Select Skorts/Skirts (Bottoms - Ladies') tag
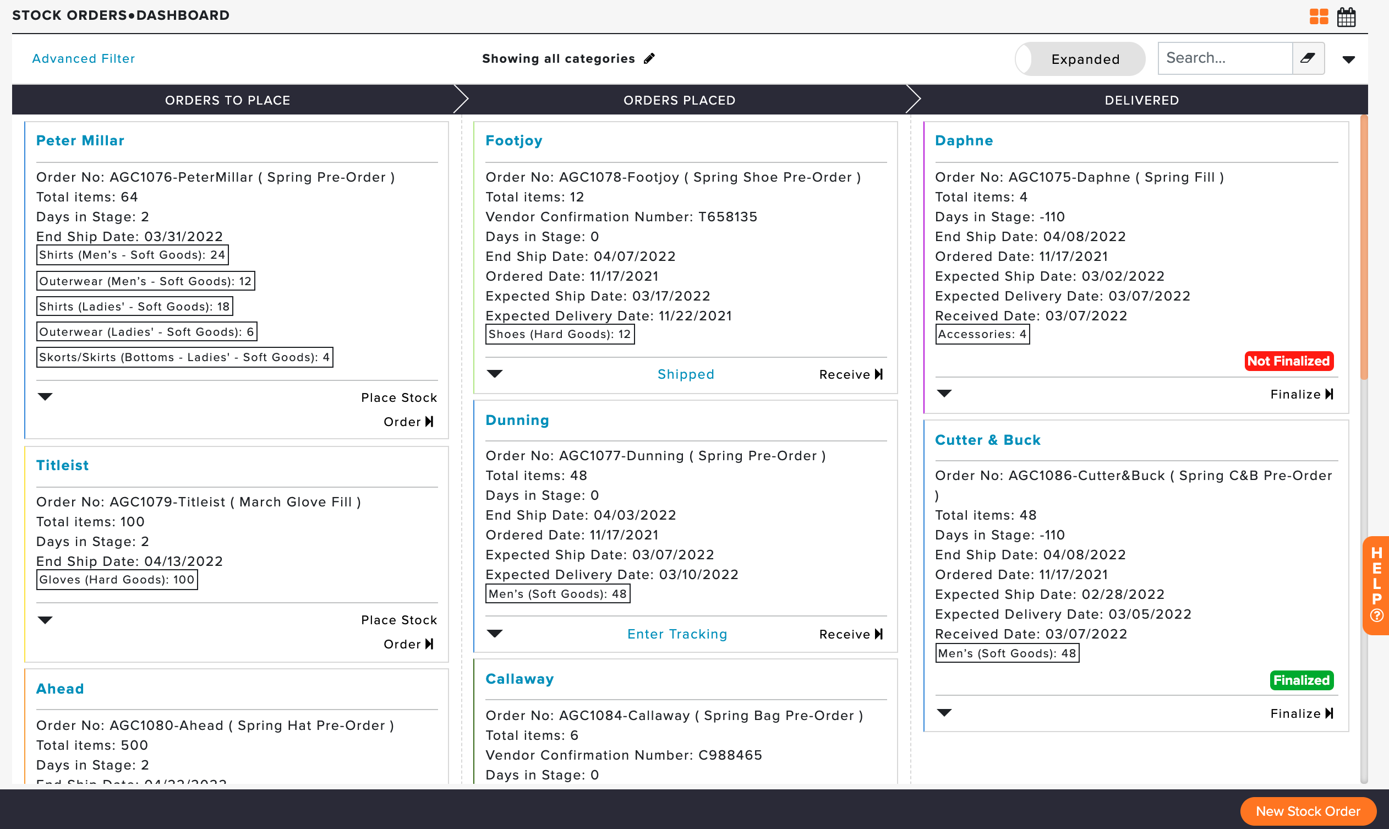The image size is (1389, 829). tap(185, 357)
